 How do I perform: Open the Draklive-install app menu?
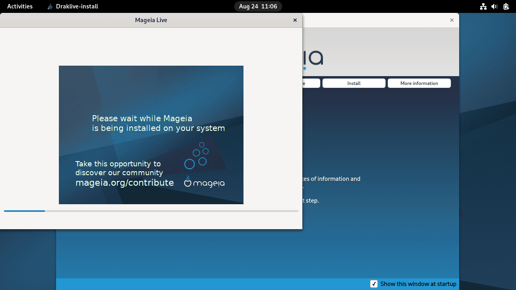(x=73, y=6)
